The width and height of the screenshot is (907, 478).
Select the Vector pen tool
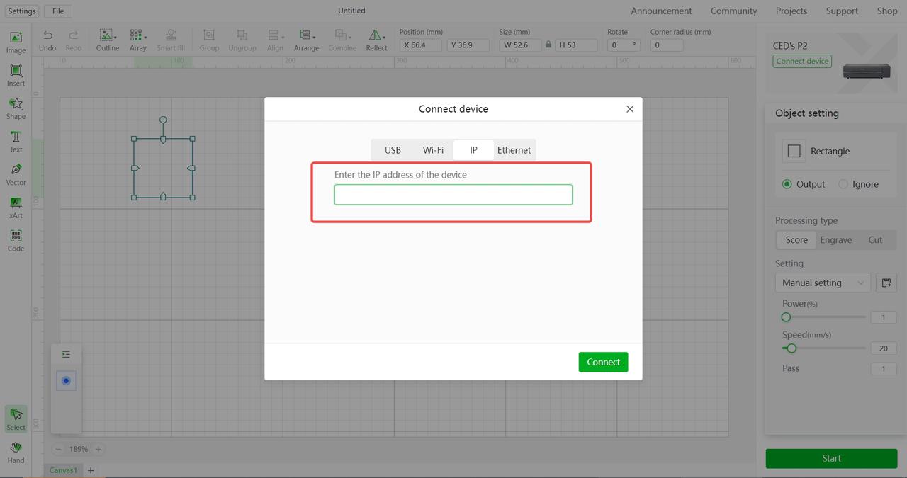tap(16, 173)
